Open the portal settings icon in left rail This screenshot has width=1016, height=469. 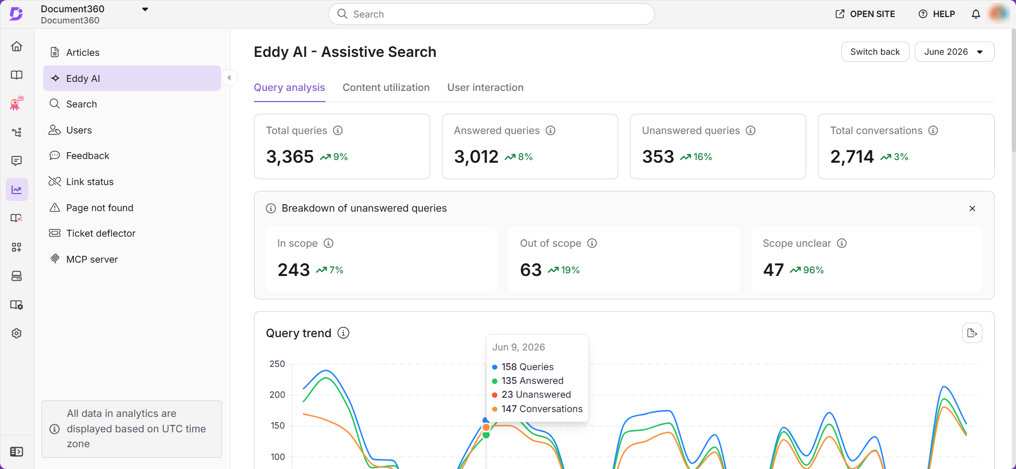point(17,305)
